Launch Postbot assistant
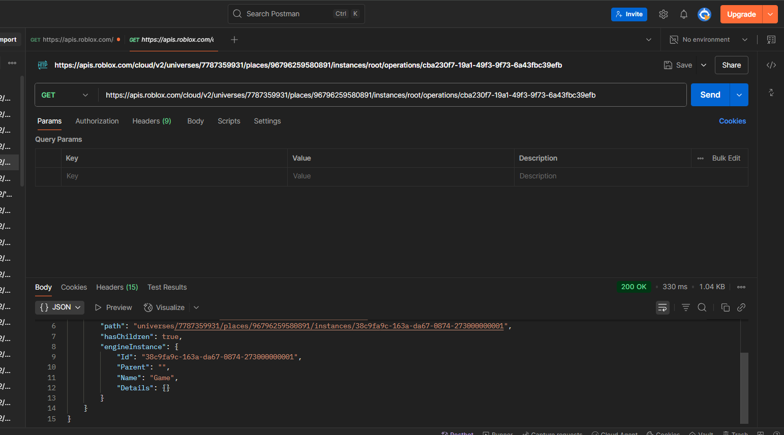Image resolution: width=784 pixels, height=435 pixels. coord(457,432)
